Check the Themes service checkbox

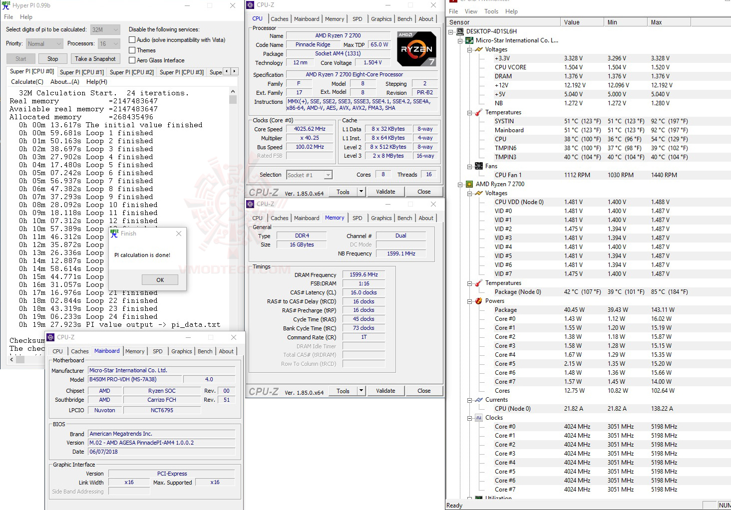pos(132,50)
